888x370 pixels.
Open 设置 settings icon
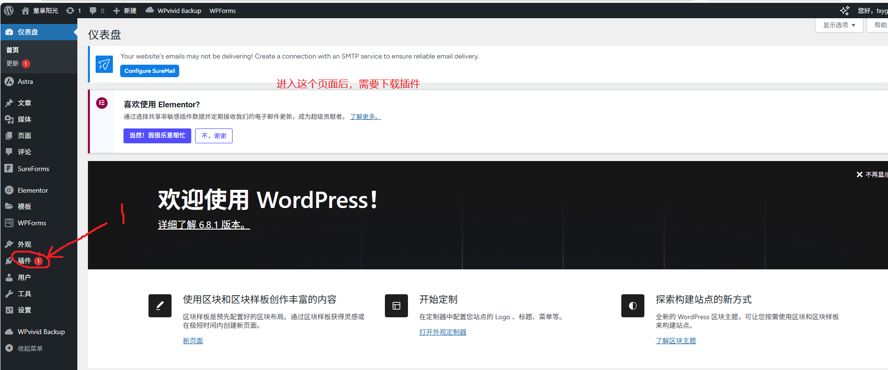(9, 310)
